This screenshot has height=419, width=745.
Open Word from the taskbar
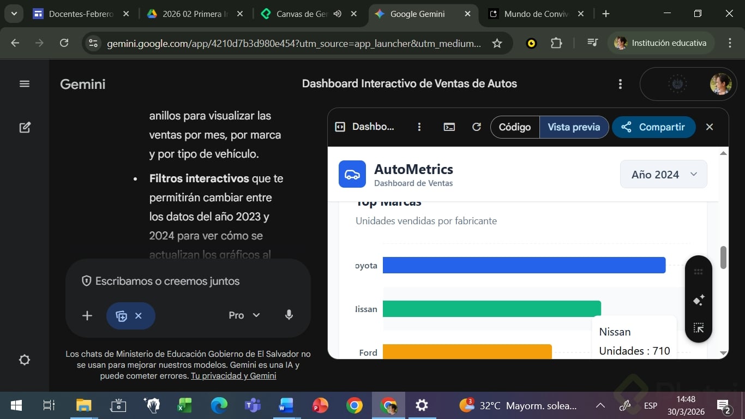pos(286,405)
